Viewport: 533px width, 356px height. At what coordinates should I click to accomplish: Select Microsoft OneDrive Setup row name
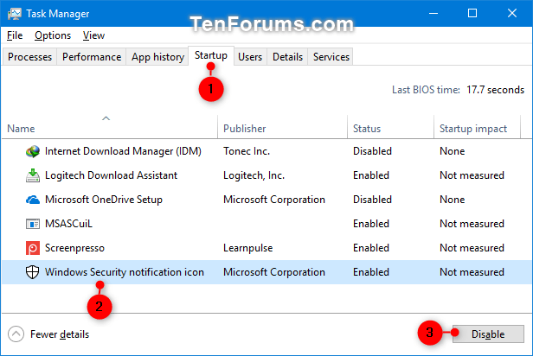pos(104,200)
